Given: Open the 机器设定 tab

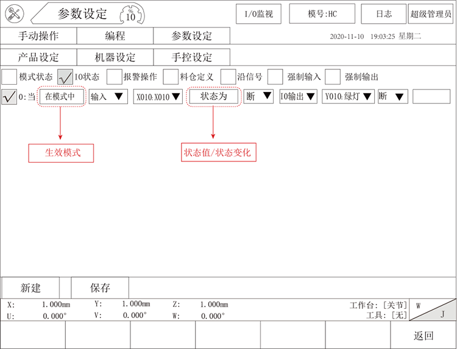Looking at the screenshot, I should 115,57.
